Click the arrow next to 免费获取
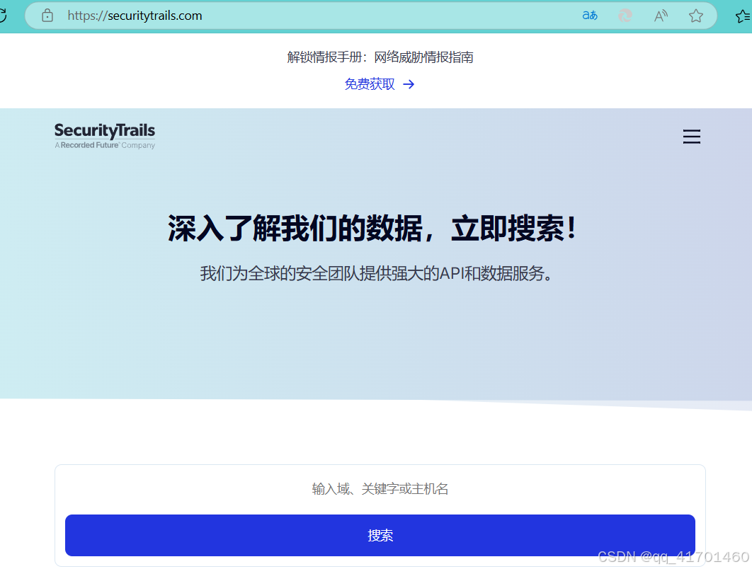Screen dimensions: 752x569 (x=409, y=84)
